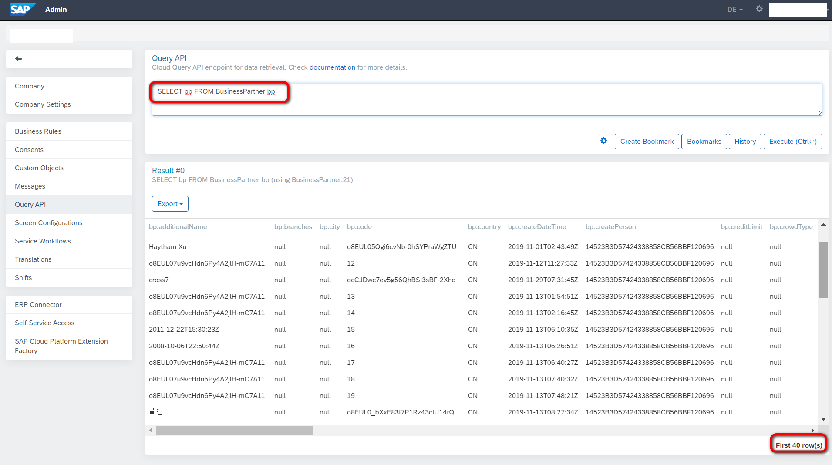Image resolution: width=832 pixels, height=465 pixels.
Task: Open the query settings gear icon
Action: click(603, 141)
